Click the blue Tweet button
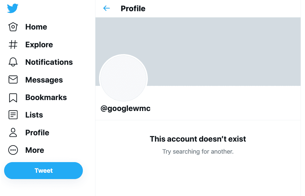This screenshot has width=305, height=196. [44, 171]
